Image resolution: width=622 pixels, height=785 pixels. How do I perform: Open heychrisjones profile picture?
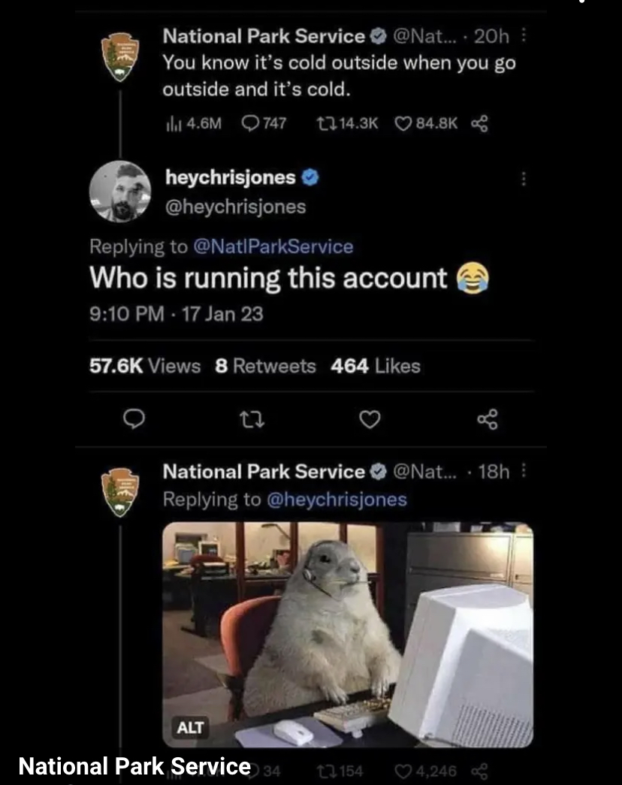[x=120, y=192]
